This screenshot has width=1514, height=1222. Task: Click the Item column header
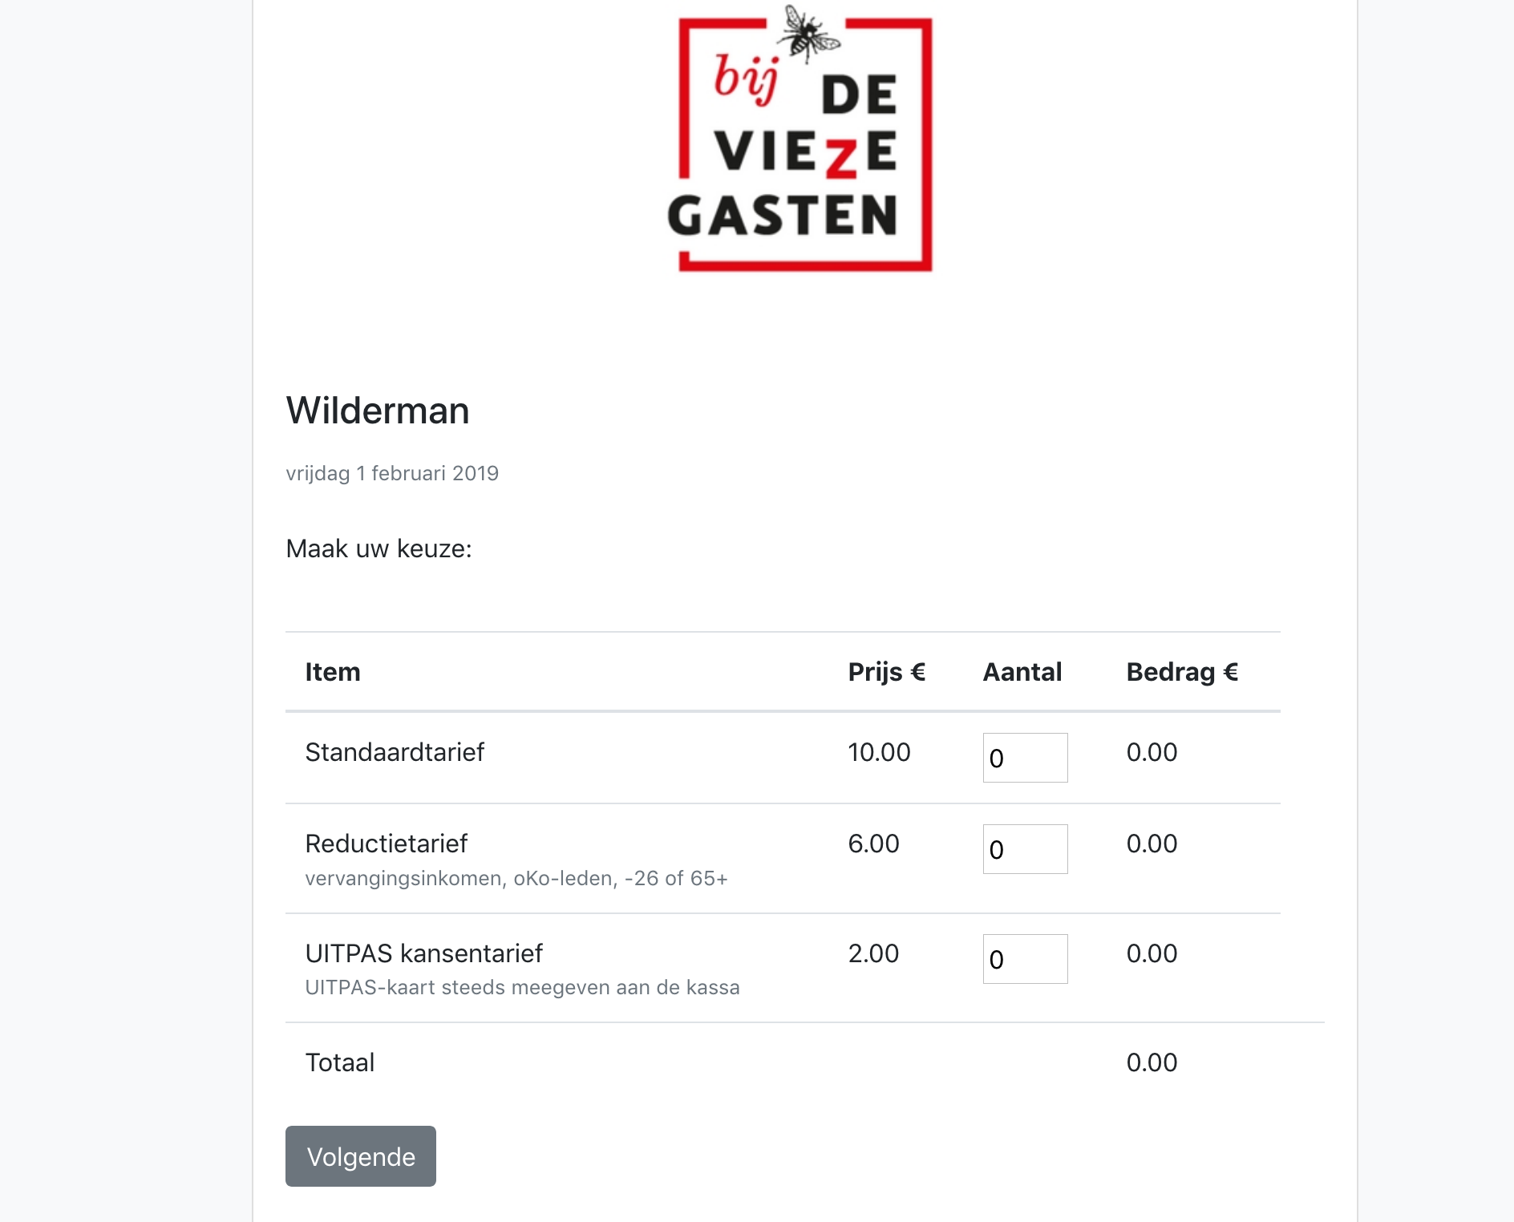333,672
